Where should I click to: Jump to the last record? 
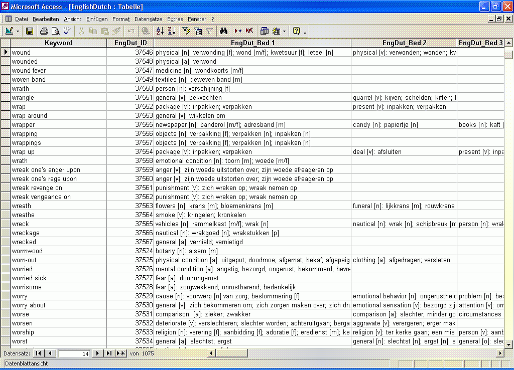(109, 353)
